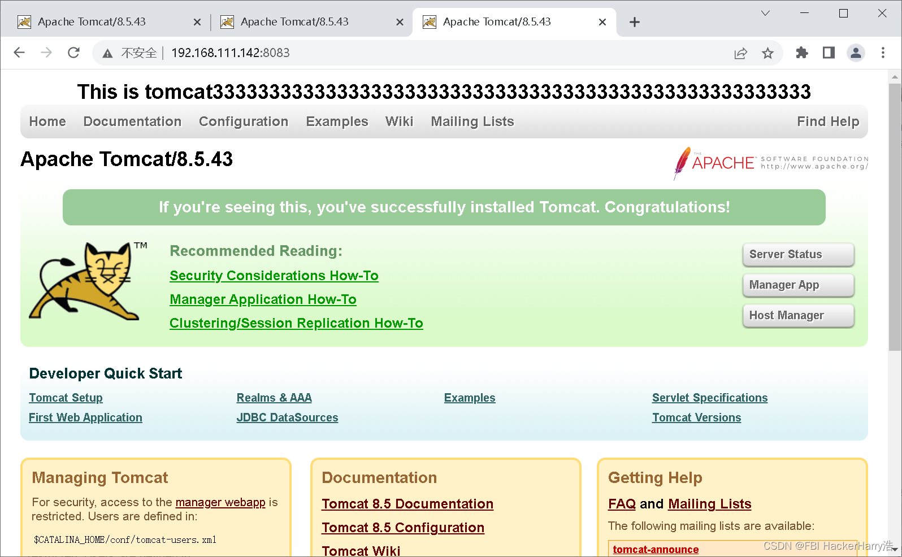Close the second Apache Tomcat tab

coord(400,22)
